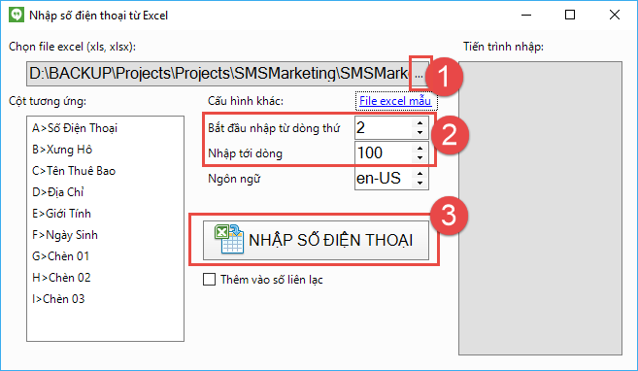Screen dimensions: 638x371
Task: Select 'C>Tên Thuê Bao' column row
Action: click(105, 171)
